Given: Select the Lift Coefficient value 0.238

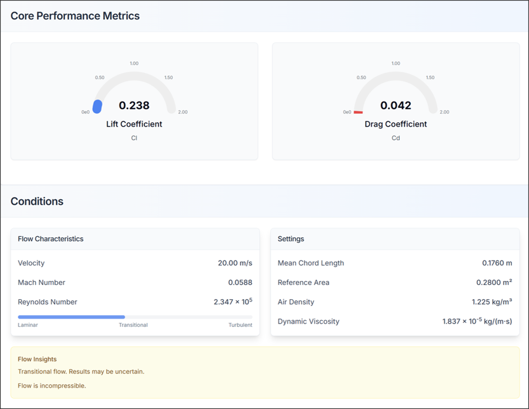Looking at the screenshot, I should (134, 105).
